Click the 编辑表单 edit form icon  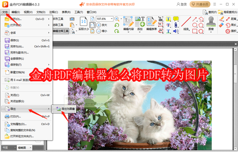(152, 21)
